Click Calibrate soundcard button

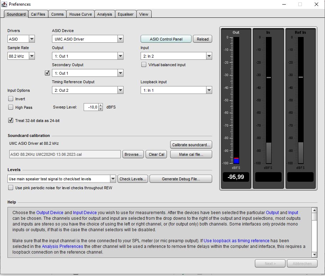[x=191, y=145]
